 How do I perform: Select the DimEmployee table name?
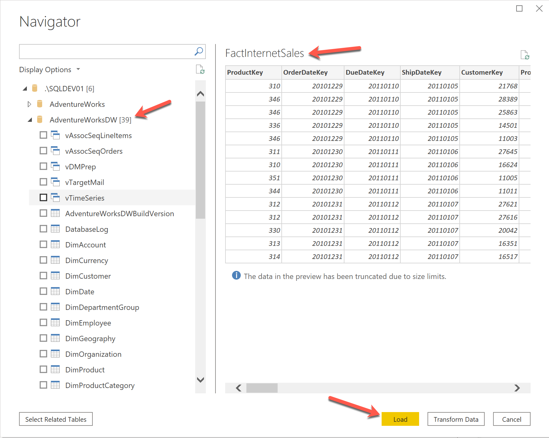coord(88,323)
